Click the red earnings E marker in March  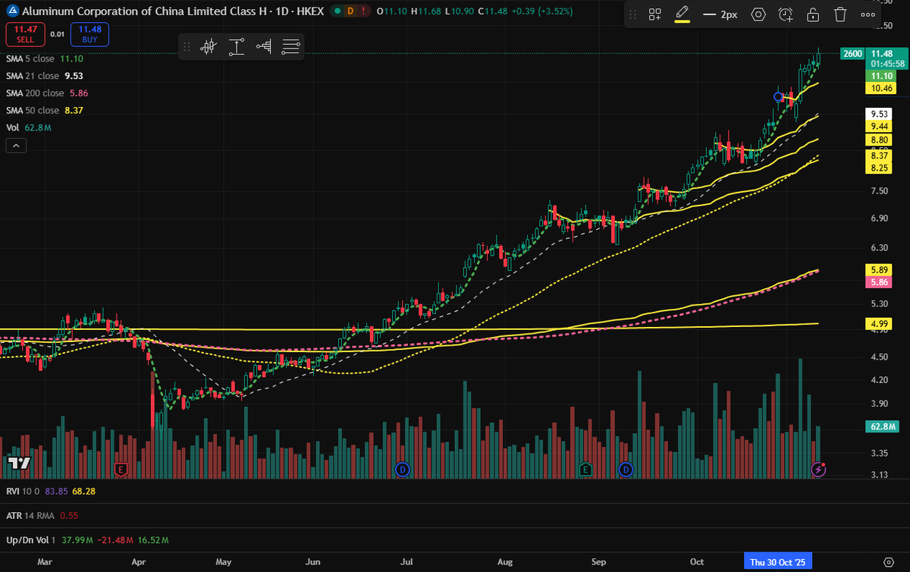(x=119, y=469)
